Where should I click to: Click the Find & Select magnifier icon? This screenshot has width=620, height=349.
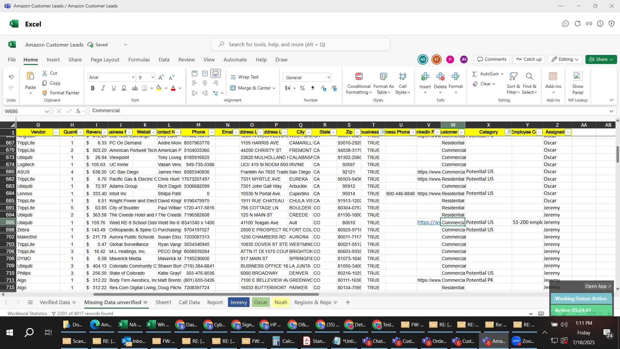coord(529,77)
